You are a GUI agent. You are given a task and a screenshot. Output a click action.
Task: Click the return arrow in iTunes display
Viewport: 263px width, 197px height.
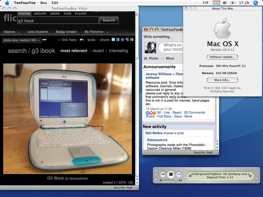pyautogui.click(x=250, y=176)
